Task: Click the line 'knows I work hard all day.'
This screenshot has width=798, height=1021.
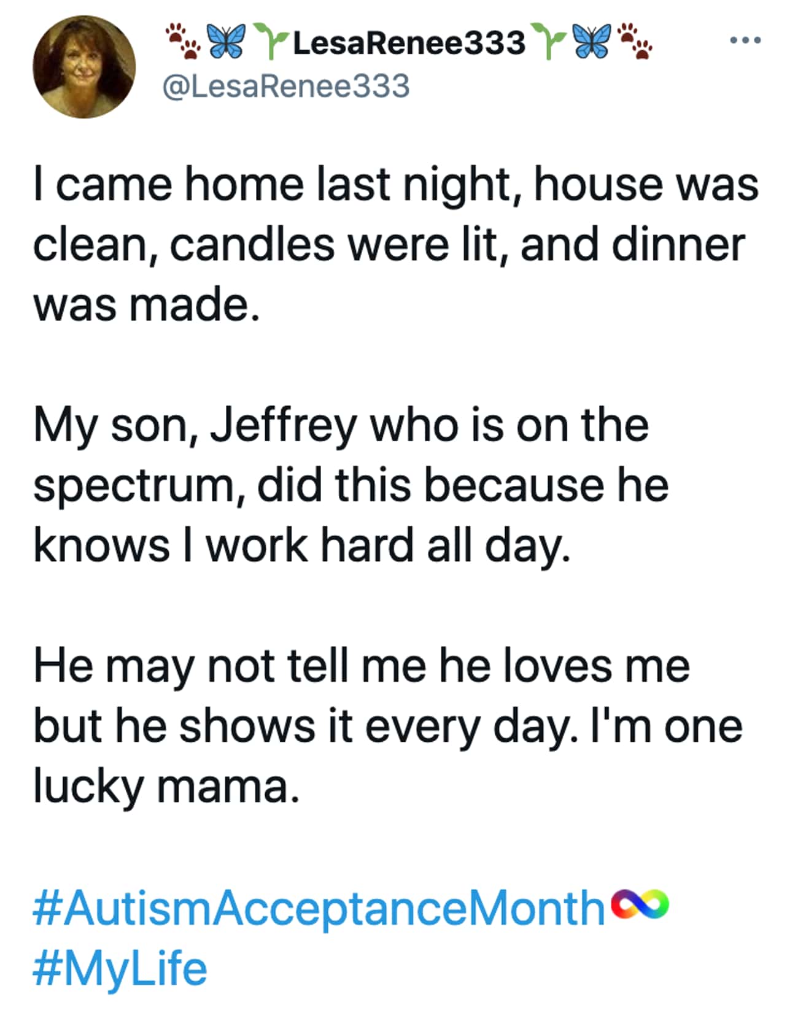Action: point(302,545)
